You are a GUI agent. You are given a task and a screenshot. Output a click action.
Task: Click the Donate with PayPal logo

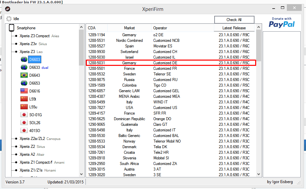tap(282, 23)
